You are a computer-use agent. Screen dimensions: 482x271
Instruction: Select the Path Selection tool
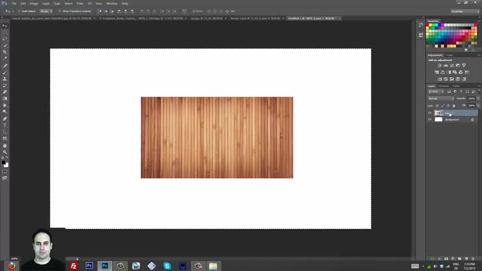click(x=5, y=132)
